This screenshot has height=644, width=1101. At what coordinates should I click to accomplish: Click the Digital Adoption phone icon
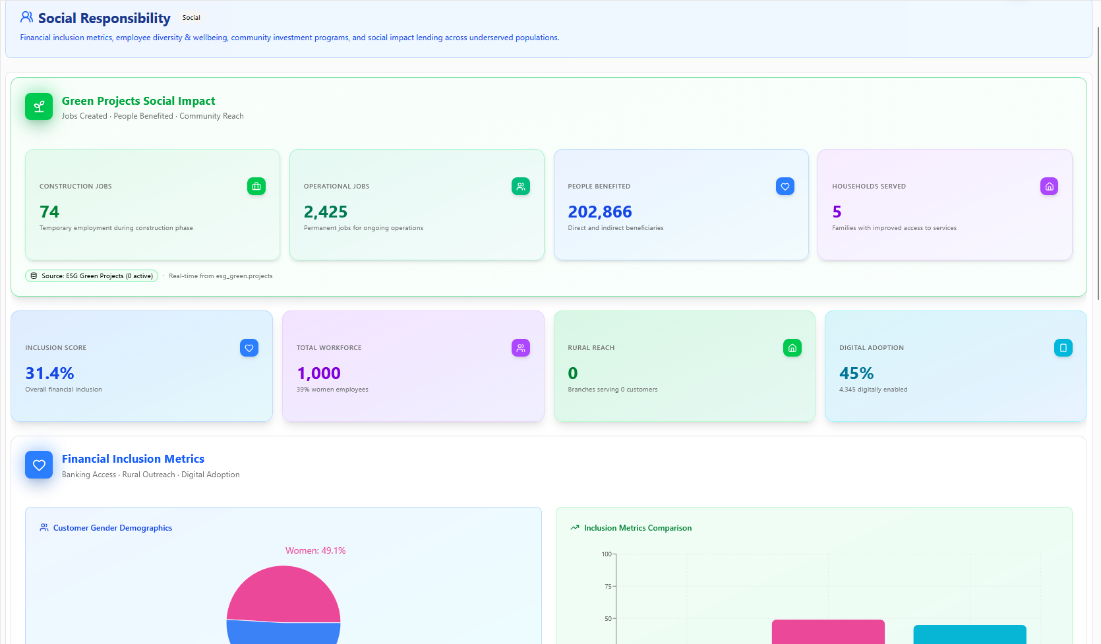coord(1063,348)
